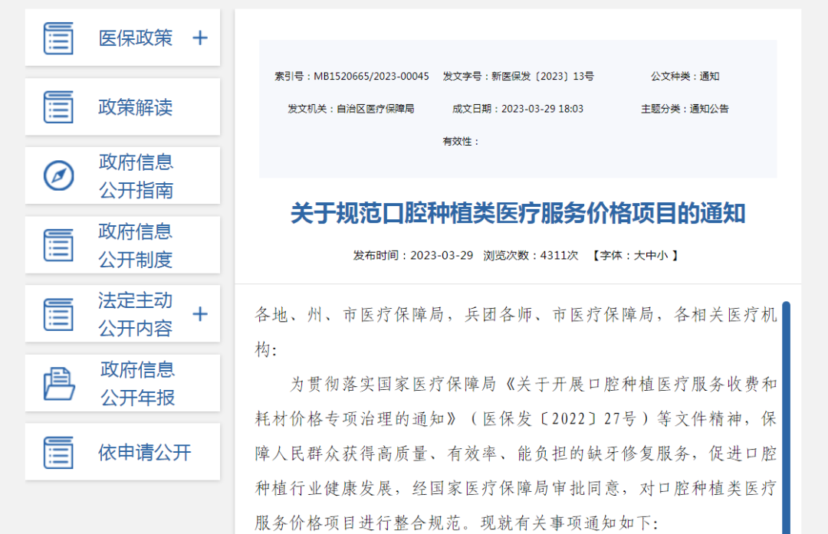Click the addressee line 各地、州、市医疗保障局
The image size is (828, 534).
516,332
